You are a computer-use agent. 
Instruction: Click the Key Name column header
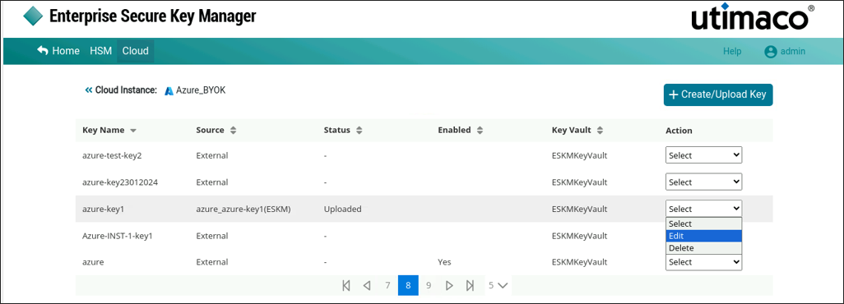(x=104, y=130)
